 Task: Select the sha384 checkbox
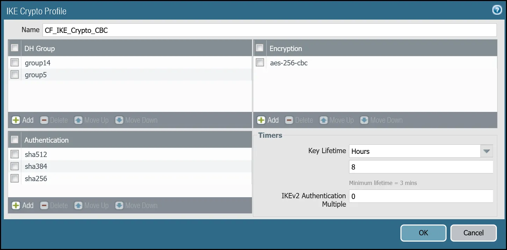pos(15,166)
